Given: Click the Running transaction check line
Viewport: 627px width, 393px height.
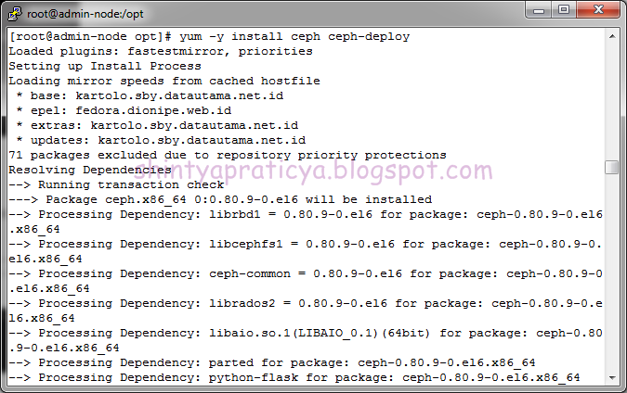Looking at the screenshot, I should point(116,184).
